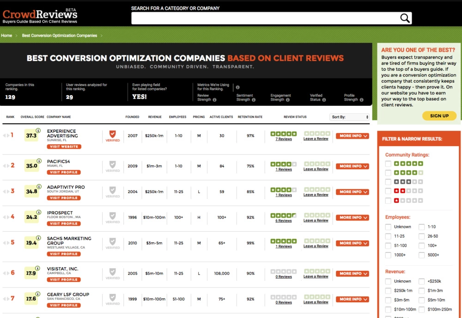Click info icon beside Sentiment Strength
The image size is (462, 318).
tap(253, 100)
